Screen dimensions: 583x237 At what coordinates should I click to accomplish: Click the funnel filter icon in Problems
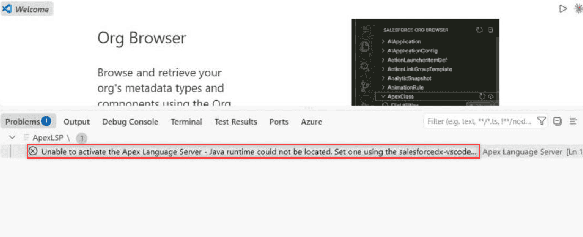542,121
